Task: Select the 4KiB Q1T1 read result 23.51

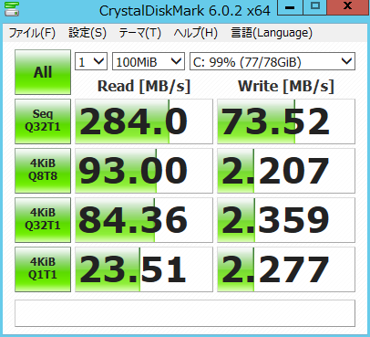Action: pyautogui.click(x=144, y=269)
